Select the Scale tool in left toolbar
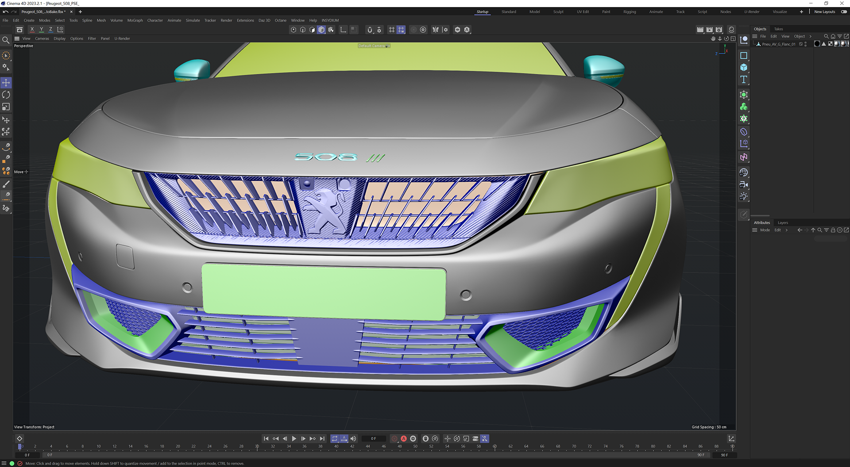 coord(6,107)
